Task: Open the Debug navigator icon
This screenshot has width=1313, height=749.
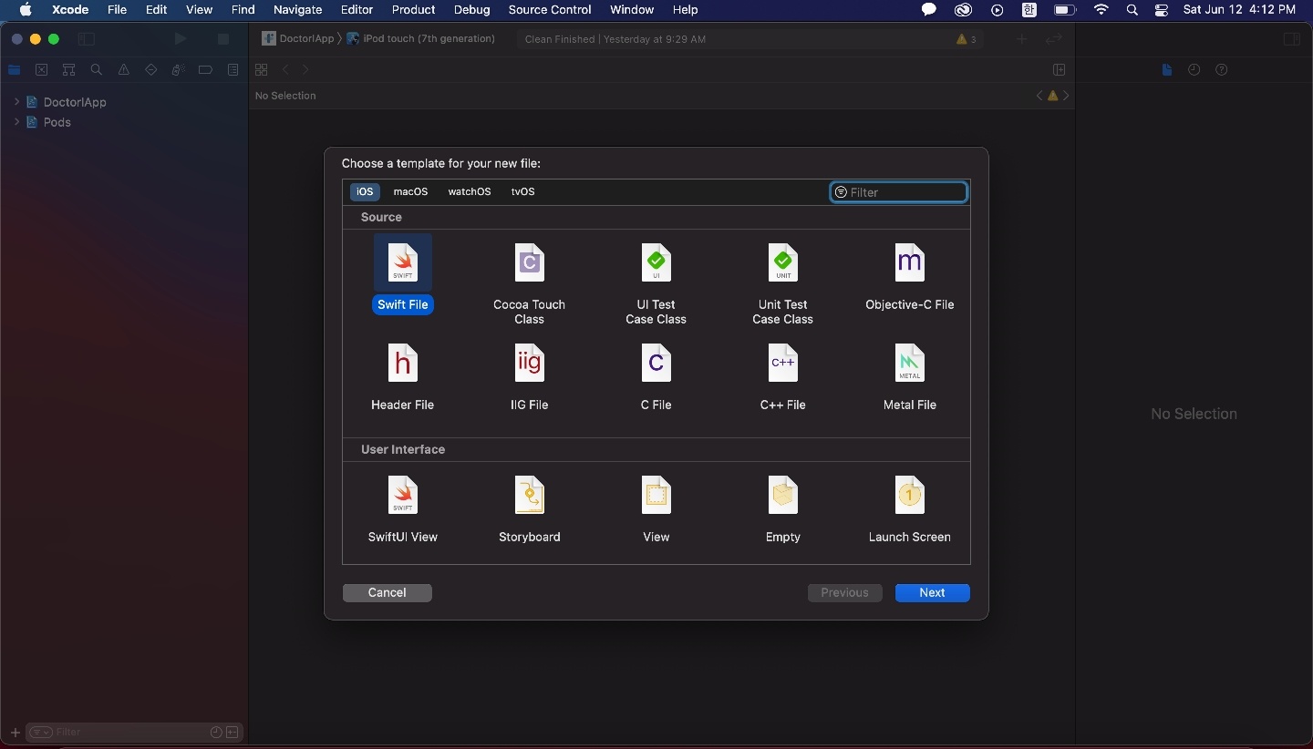Action: (x=178, y=70)
